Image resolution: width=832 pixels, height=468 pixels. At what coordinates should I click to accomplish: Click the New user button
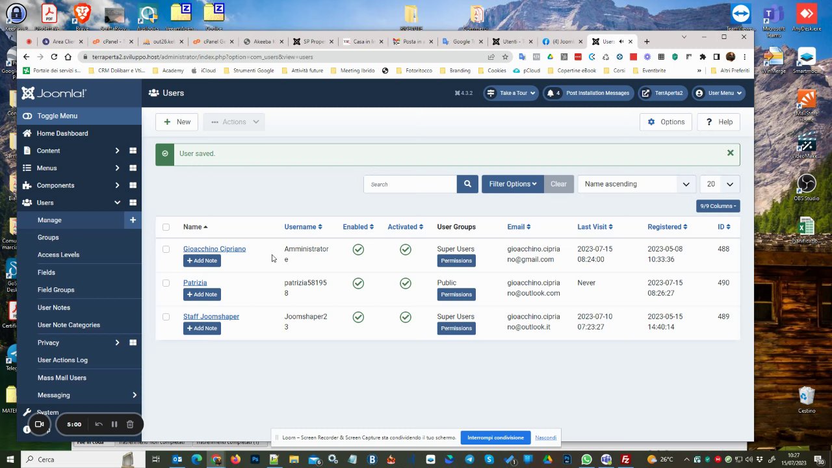[x=177, y=122]
